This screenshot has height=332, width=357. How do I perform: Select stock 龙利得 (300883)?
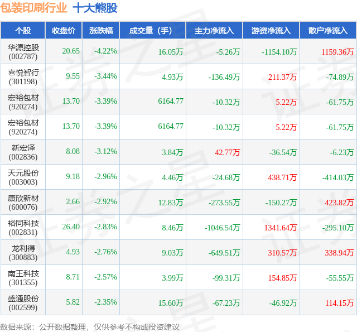tap(23, 253)
